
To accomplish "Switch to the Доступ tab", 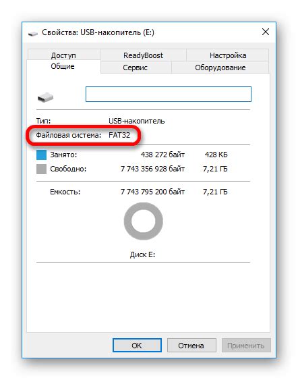I will (63, 55).
